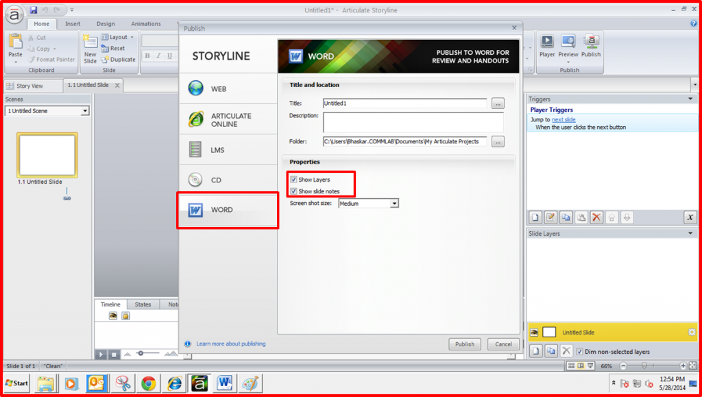Open the ellipsis button next to Title

[498, 104]
